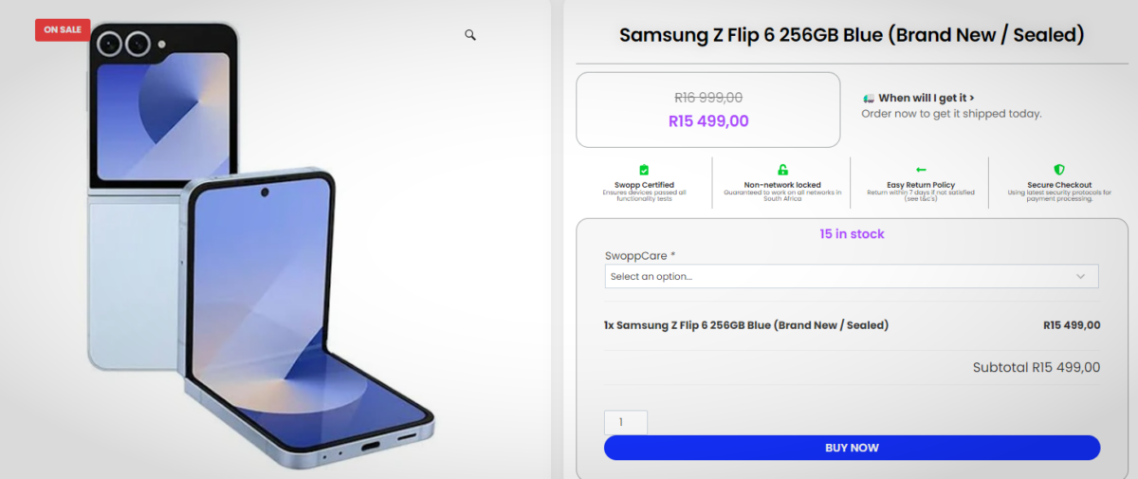Image resolution: width=1138 pixels, height=479 pixels.
Task: Click the "15 in stock" label
Action: [852, 233]
